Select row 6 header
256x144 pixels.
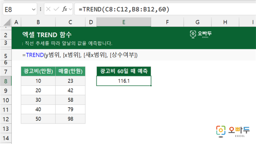click(x=6, y=63)
